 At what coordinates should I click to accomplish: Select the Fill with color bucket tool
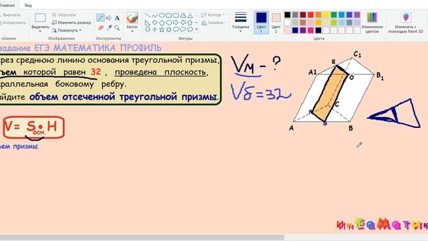click(x=108, y=18)
